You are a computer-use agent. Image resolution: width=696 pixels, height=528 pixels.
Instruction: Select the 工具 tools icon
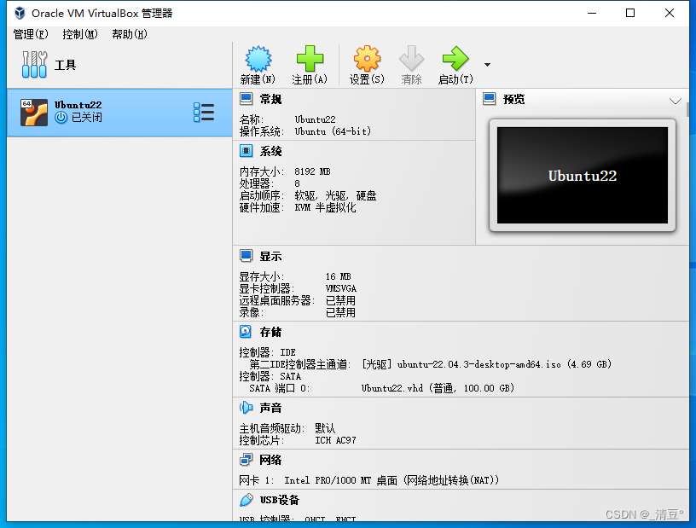point(34,64)
